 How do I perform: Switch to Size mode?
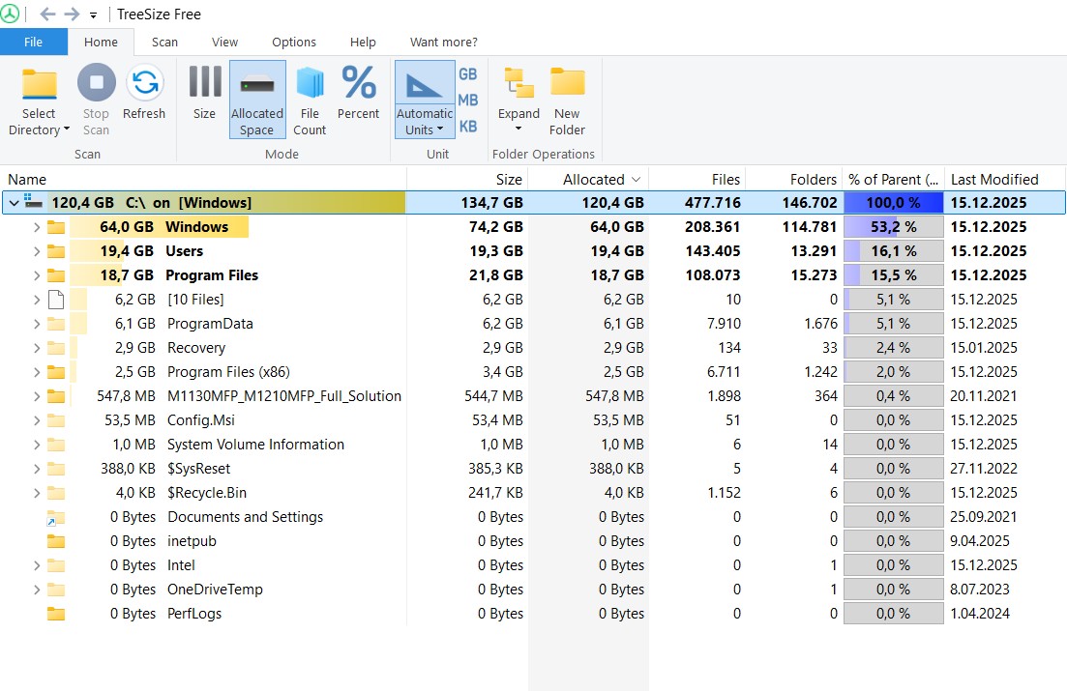point(204,94)
